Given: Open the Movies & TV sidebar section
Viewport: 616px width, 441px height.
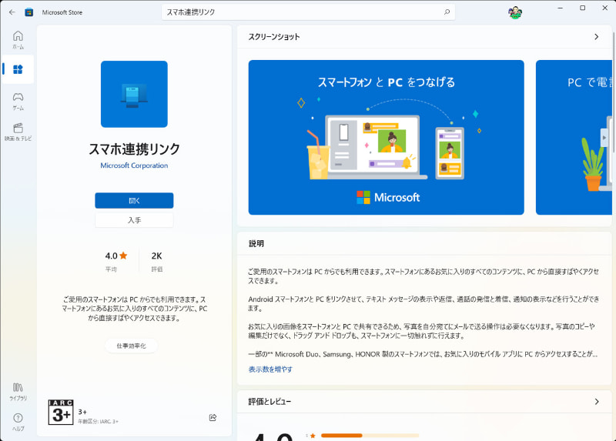Looking at the screenshot, I should pyautogui.click(x=18, y=132).
